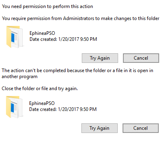The height and width of the screenshot is (149, 164).
Task: Select the EphineaPSO folder name in the permission dialog
Action: pos(42,33)
